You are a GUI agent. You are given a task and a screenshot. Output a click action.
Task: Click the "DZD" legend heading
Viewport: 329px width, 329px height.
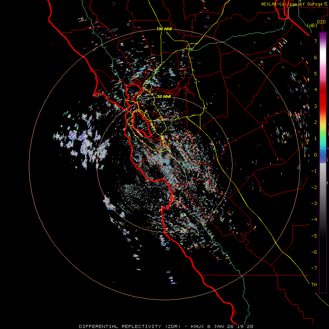point(321,22)
